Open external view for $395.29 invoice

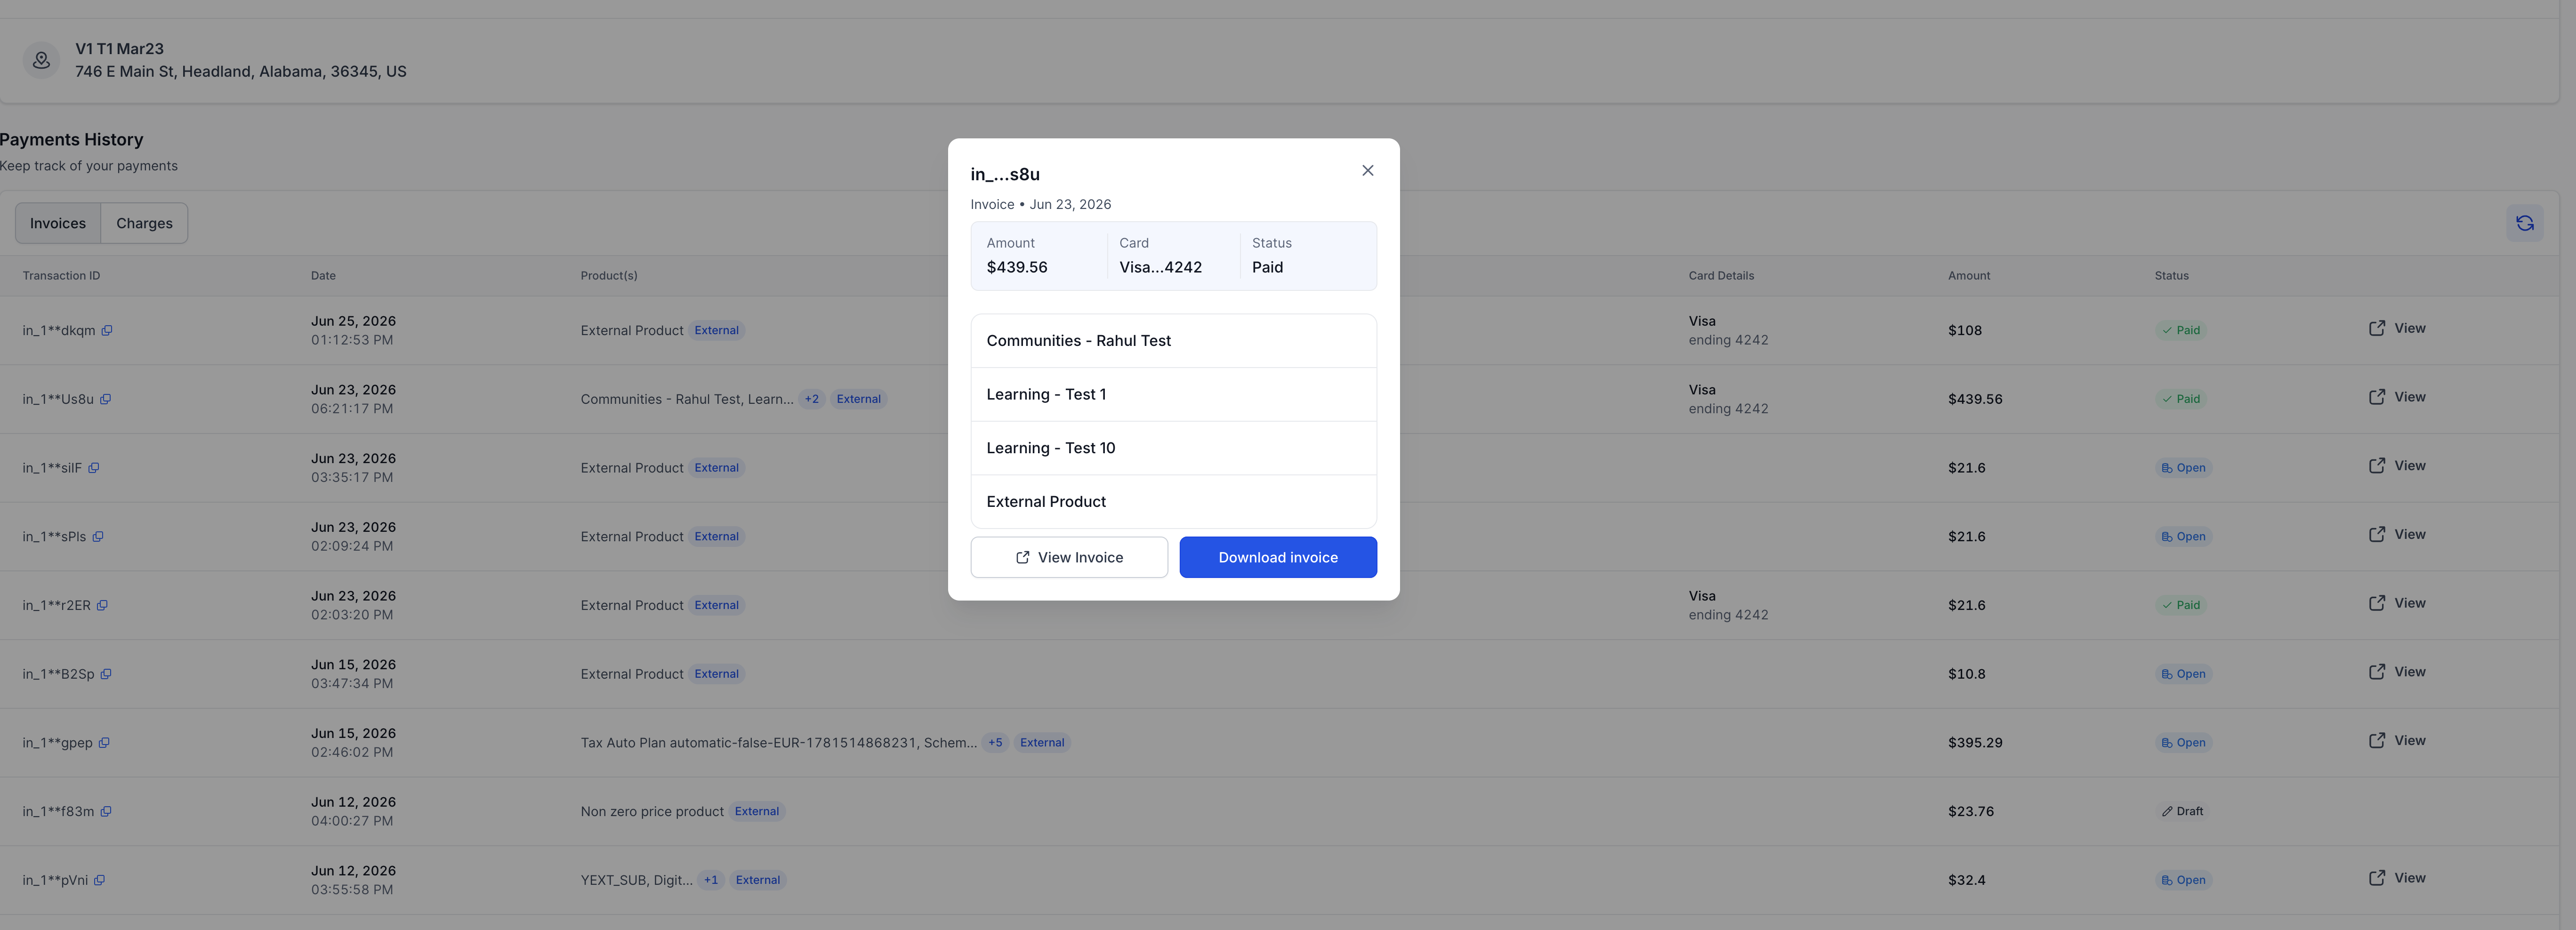point(2396,740)
